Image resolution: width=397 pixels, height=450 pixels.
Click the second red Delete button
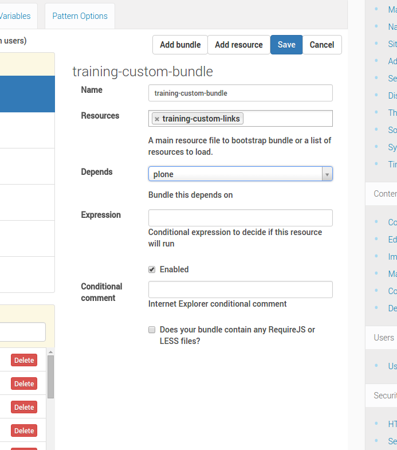click(x=24, y=384)
